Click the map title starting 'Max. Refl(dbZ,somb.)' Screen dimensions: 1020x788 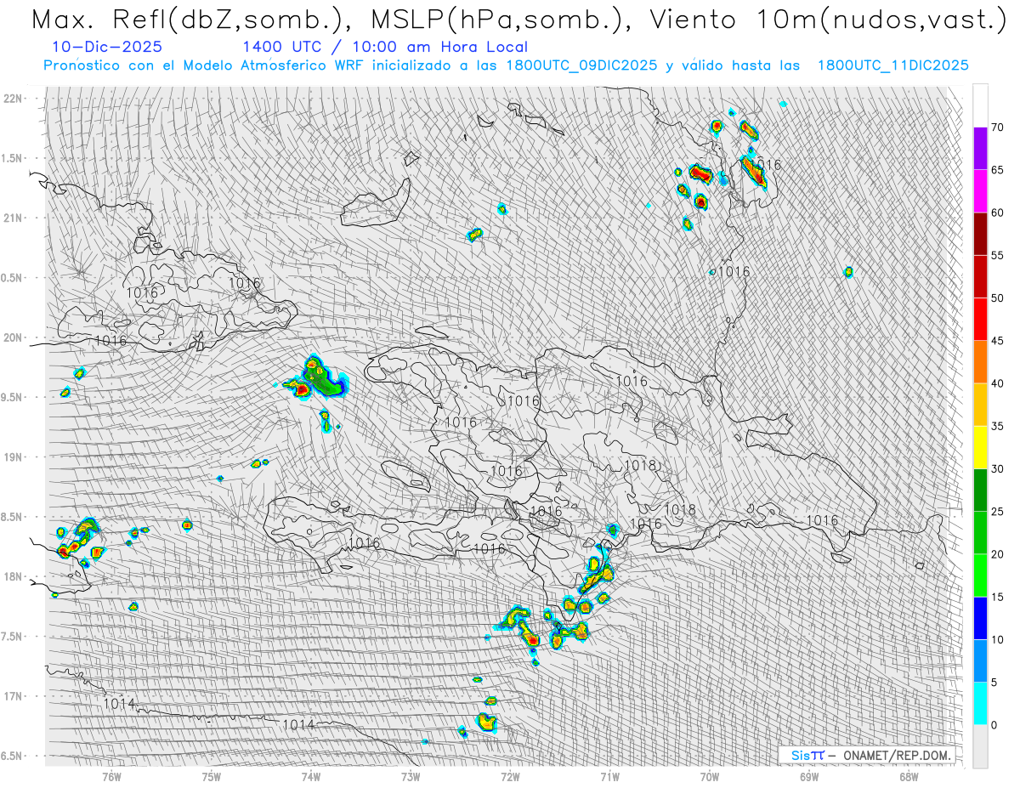pos(518,20)
